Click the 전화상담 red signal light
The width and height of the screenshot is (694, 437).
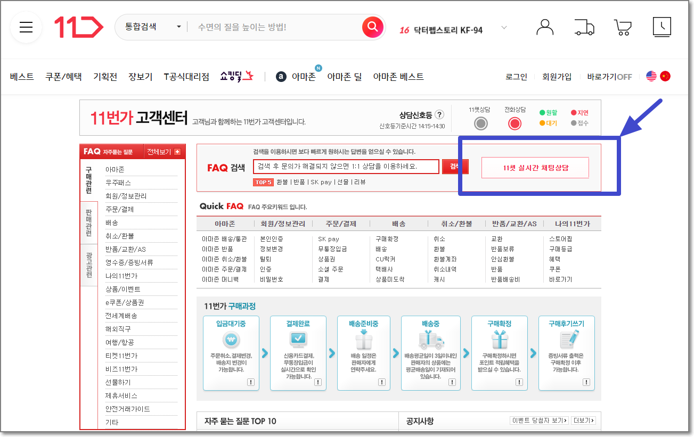515,123
